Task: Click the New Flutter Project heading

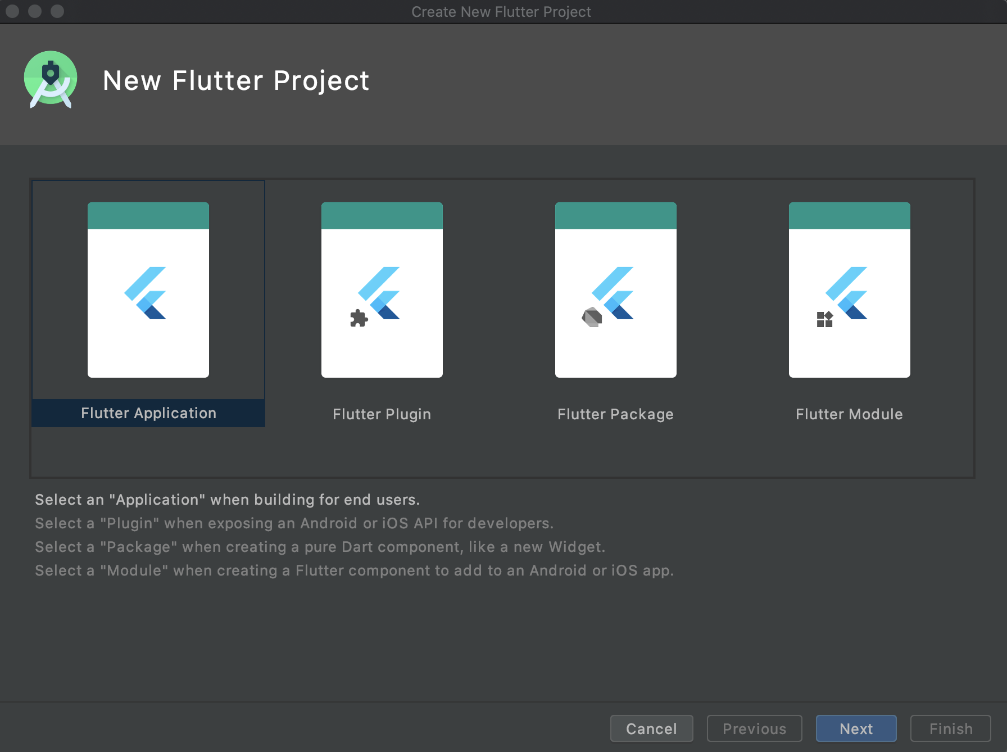Action: [236, 80]
